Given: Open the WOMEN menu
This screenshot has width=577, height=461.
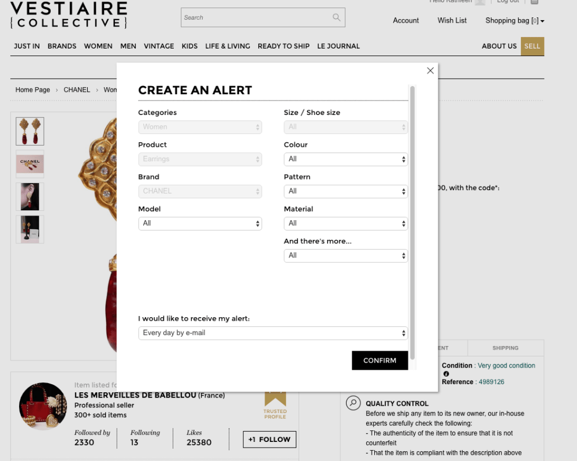Looking at the screenshot, I should [98, 46].
